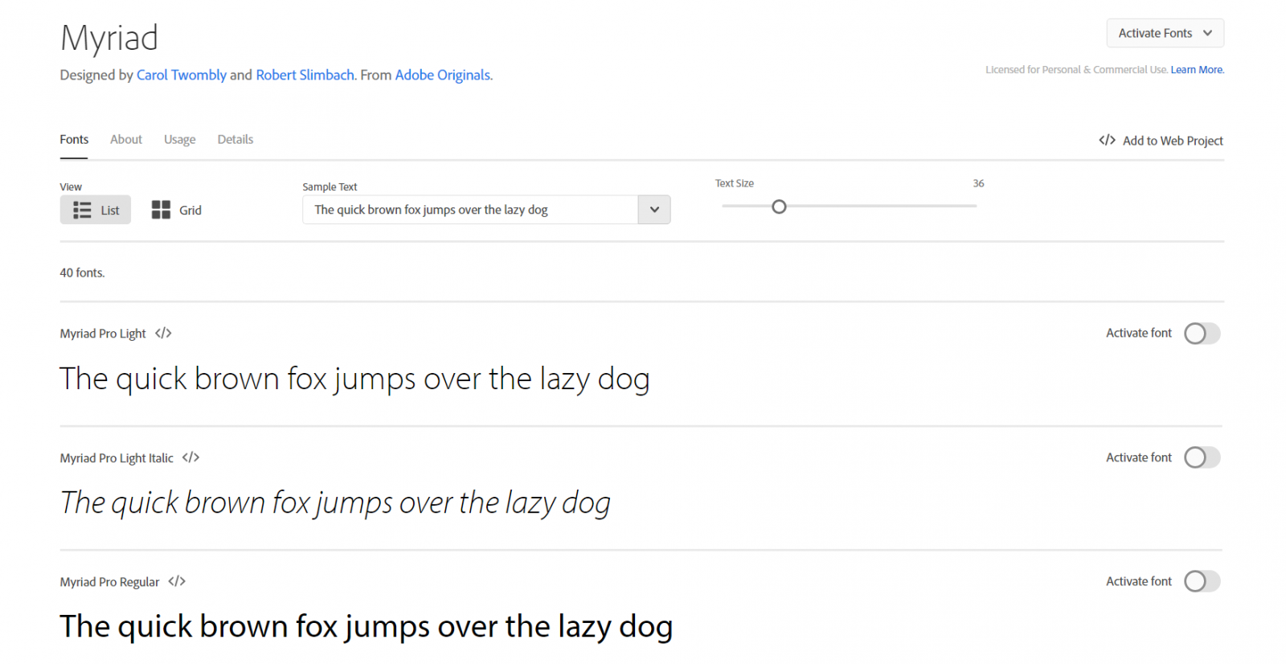Open the About tab
Viewport: 1286px width, 664px height.
click(x=126, y=139)
